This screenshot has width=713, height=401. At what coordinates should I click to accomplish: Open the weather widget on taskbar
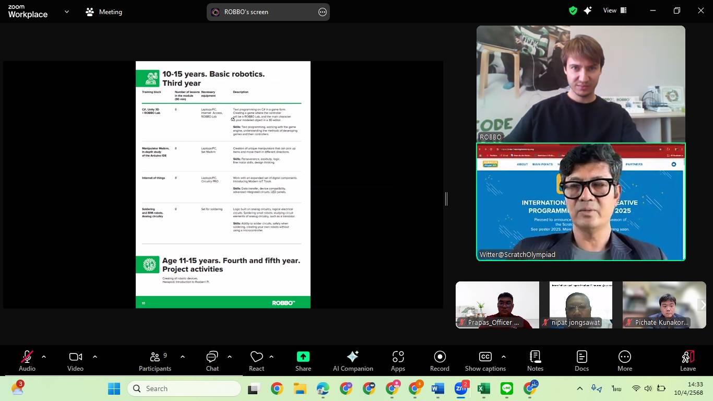[17, 388]
